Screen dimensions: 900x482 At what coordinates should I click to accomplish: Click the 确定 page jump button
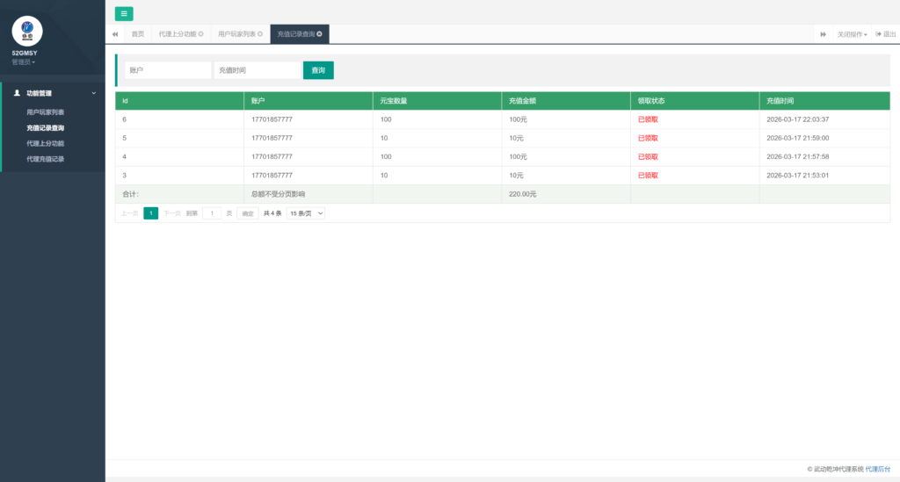[248, 213]
